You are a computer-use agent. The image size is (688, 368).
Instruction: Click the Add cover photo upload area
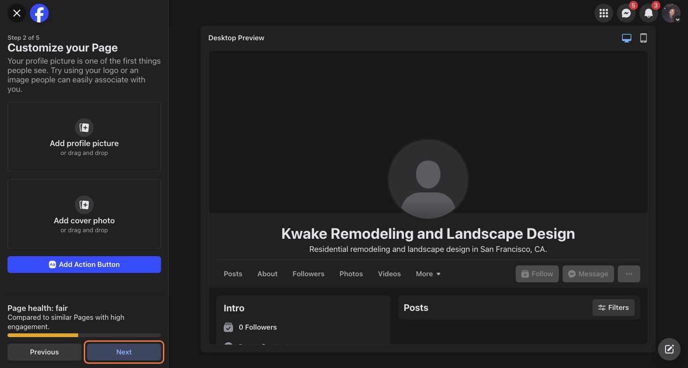coord(84,214)
